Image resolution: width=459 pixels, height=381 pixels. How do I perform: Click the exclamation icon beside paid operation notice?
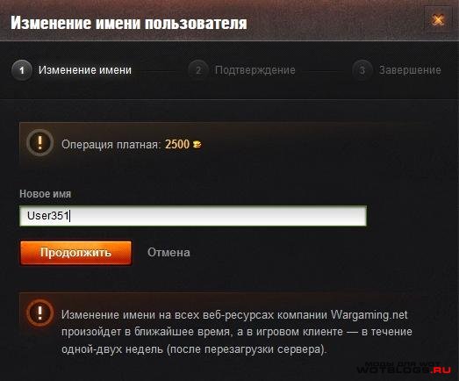point(39,142)
